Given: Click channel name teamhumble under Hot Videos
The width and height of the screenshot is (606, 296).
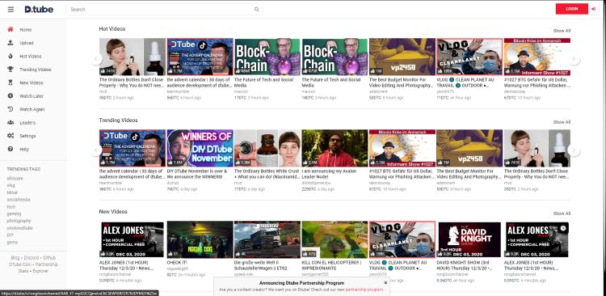Looking at the screenshot, I should [178, 91].
